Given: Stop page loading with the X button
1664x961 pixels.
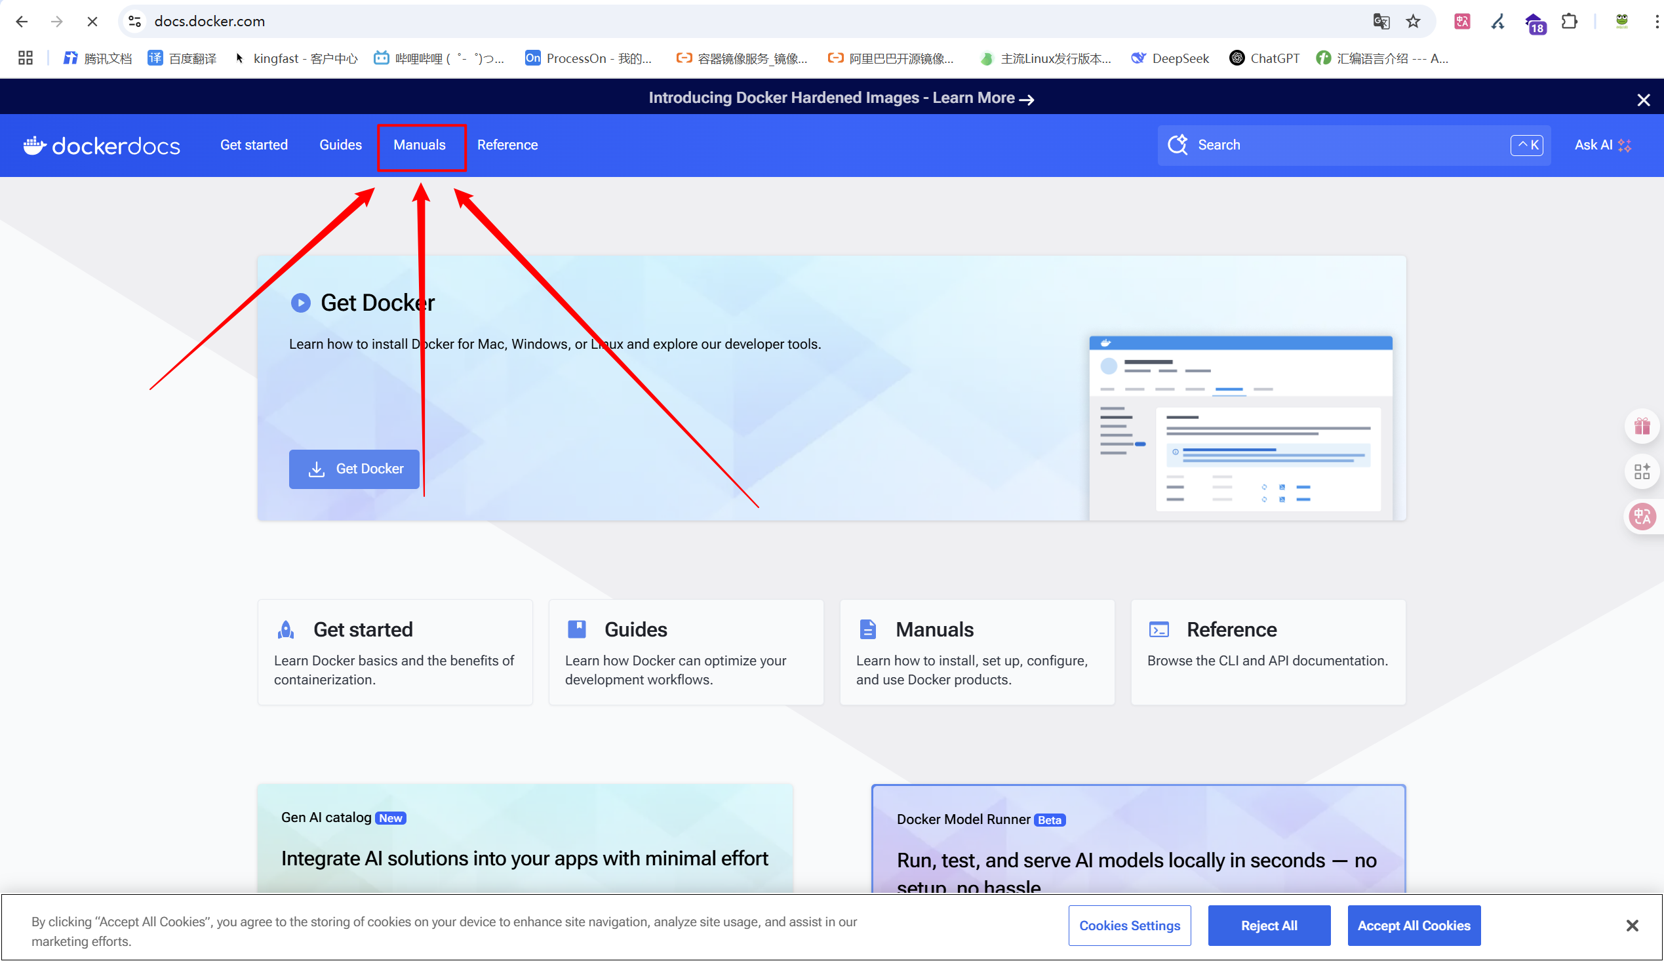Looking at the screenshot, I should tap(92, 22).
